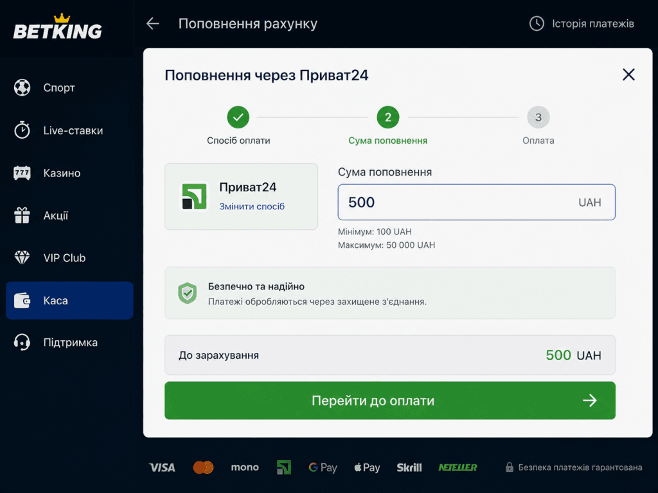Viewport: 658px width, 493px height.
Task: Click step 2 circle Сума поповнення
Action: (x=387, y=117)
